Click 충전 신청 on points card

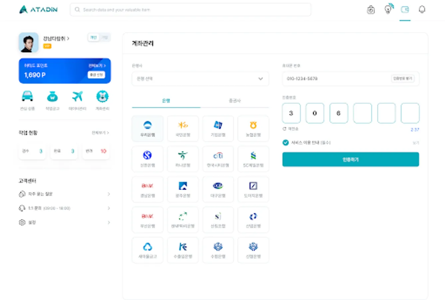(x=96, y=75)
